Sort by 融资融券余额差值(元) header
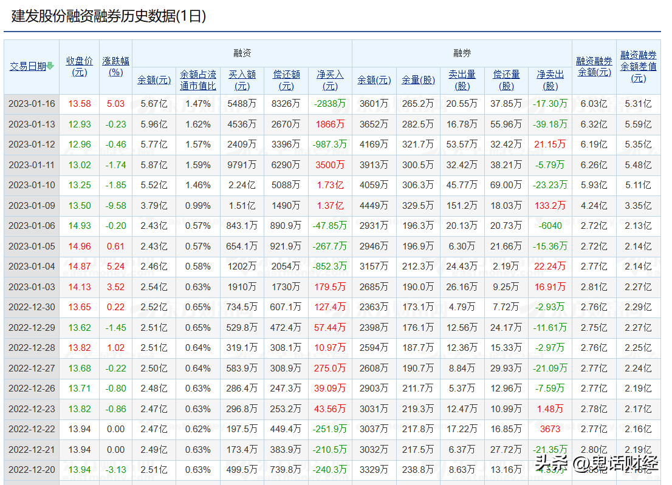The image size is (672, 485). [638, 66]
